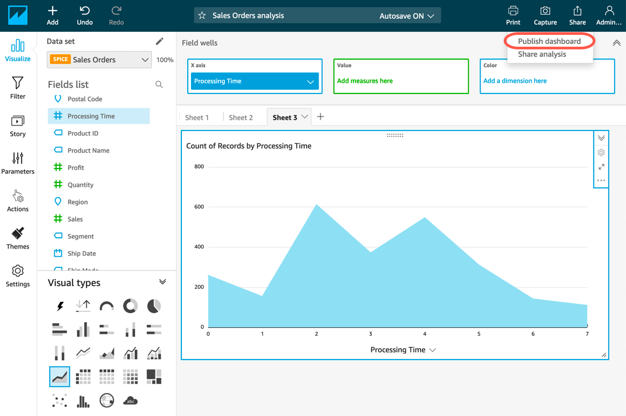Select the donut chart visual type
This screenshot has height=416, width=626.
click(x=130, y=305)
